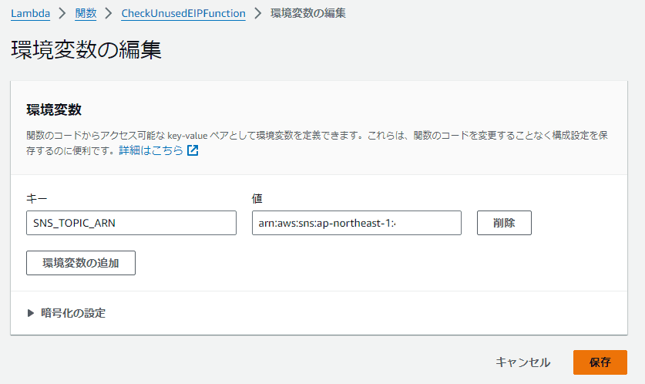Click the 環境変数の追加 button
Viewport: 645px width, 384px height.
(81, 262)
